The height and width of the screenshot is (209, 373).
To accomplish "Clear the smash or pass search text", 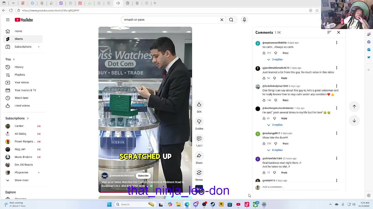I will pos(222,20).
